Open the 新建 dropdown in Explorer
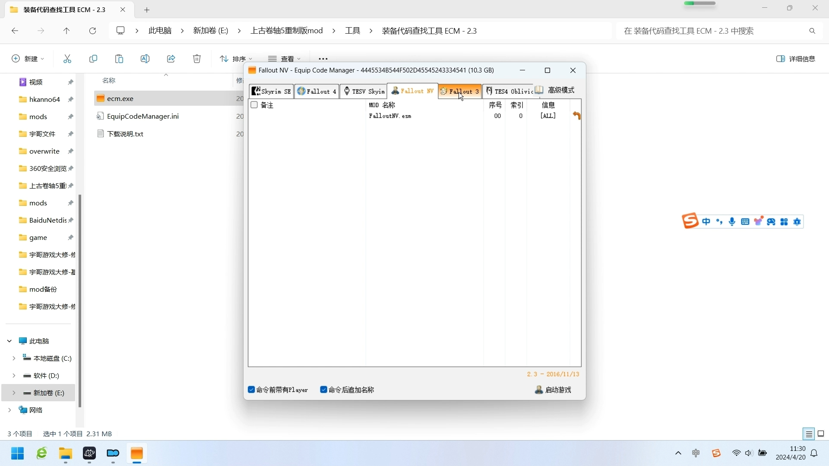This screenshot has height=466, width=829. [x=28, y=59]
